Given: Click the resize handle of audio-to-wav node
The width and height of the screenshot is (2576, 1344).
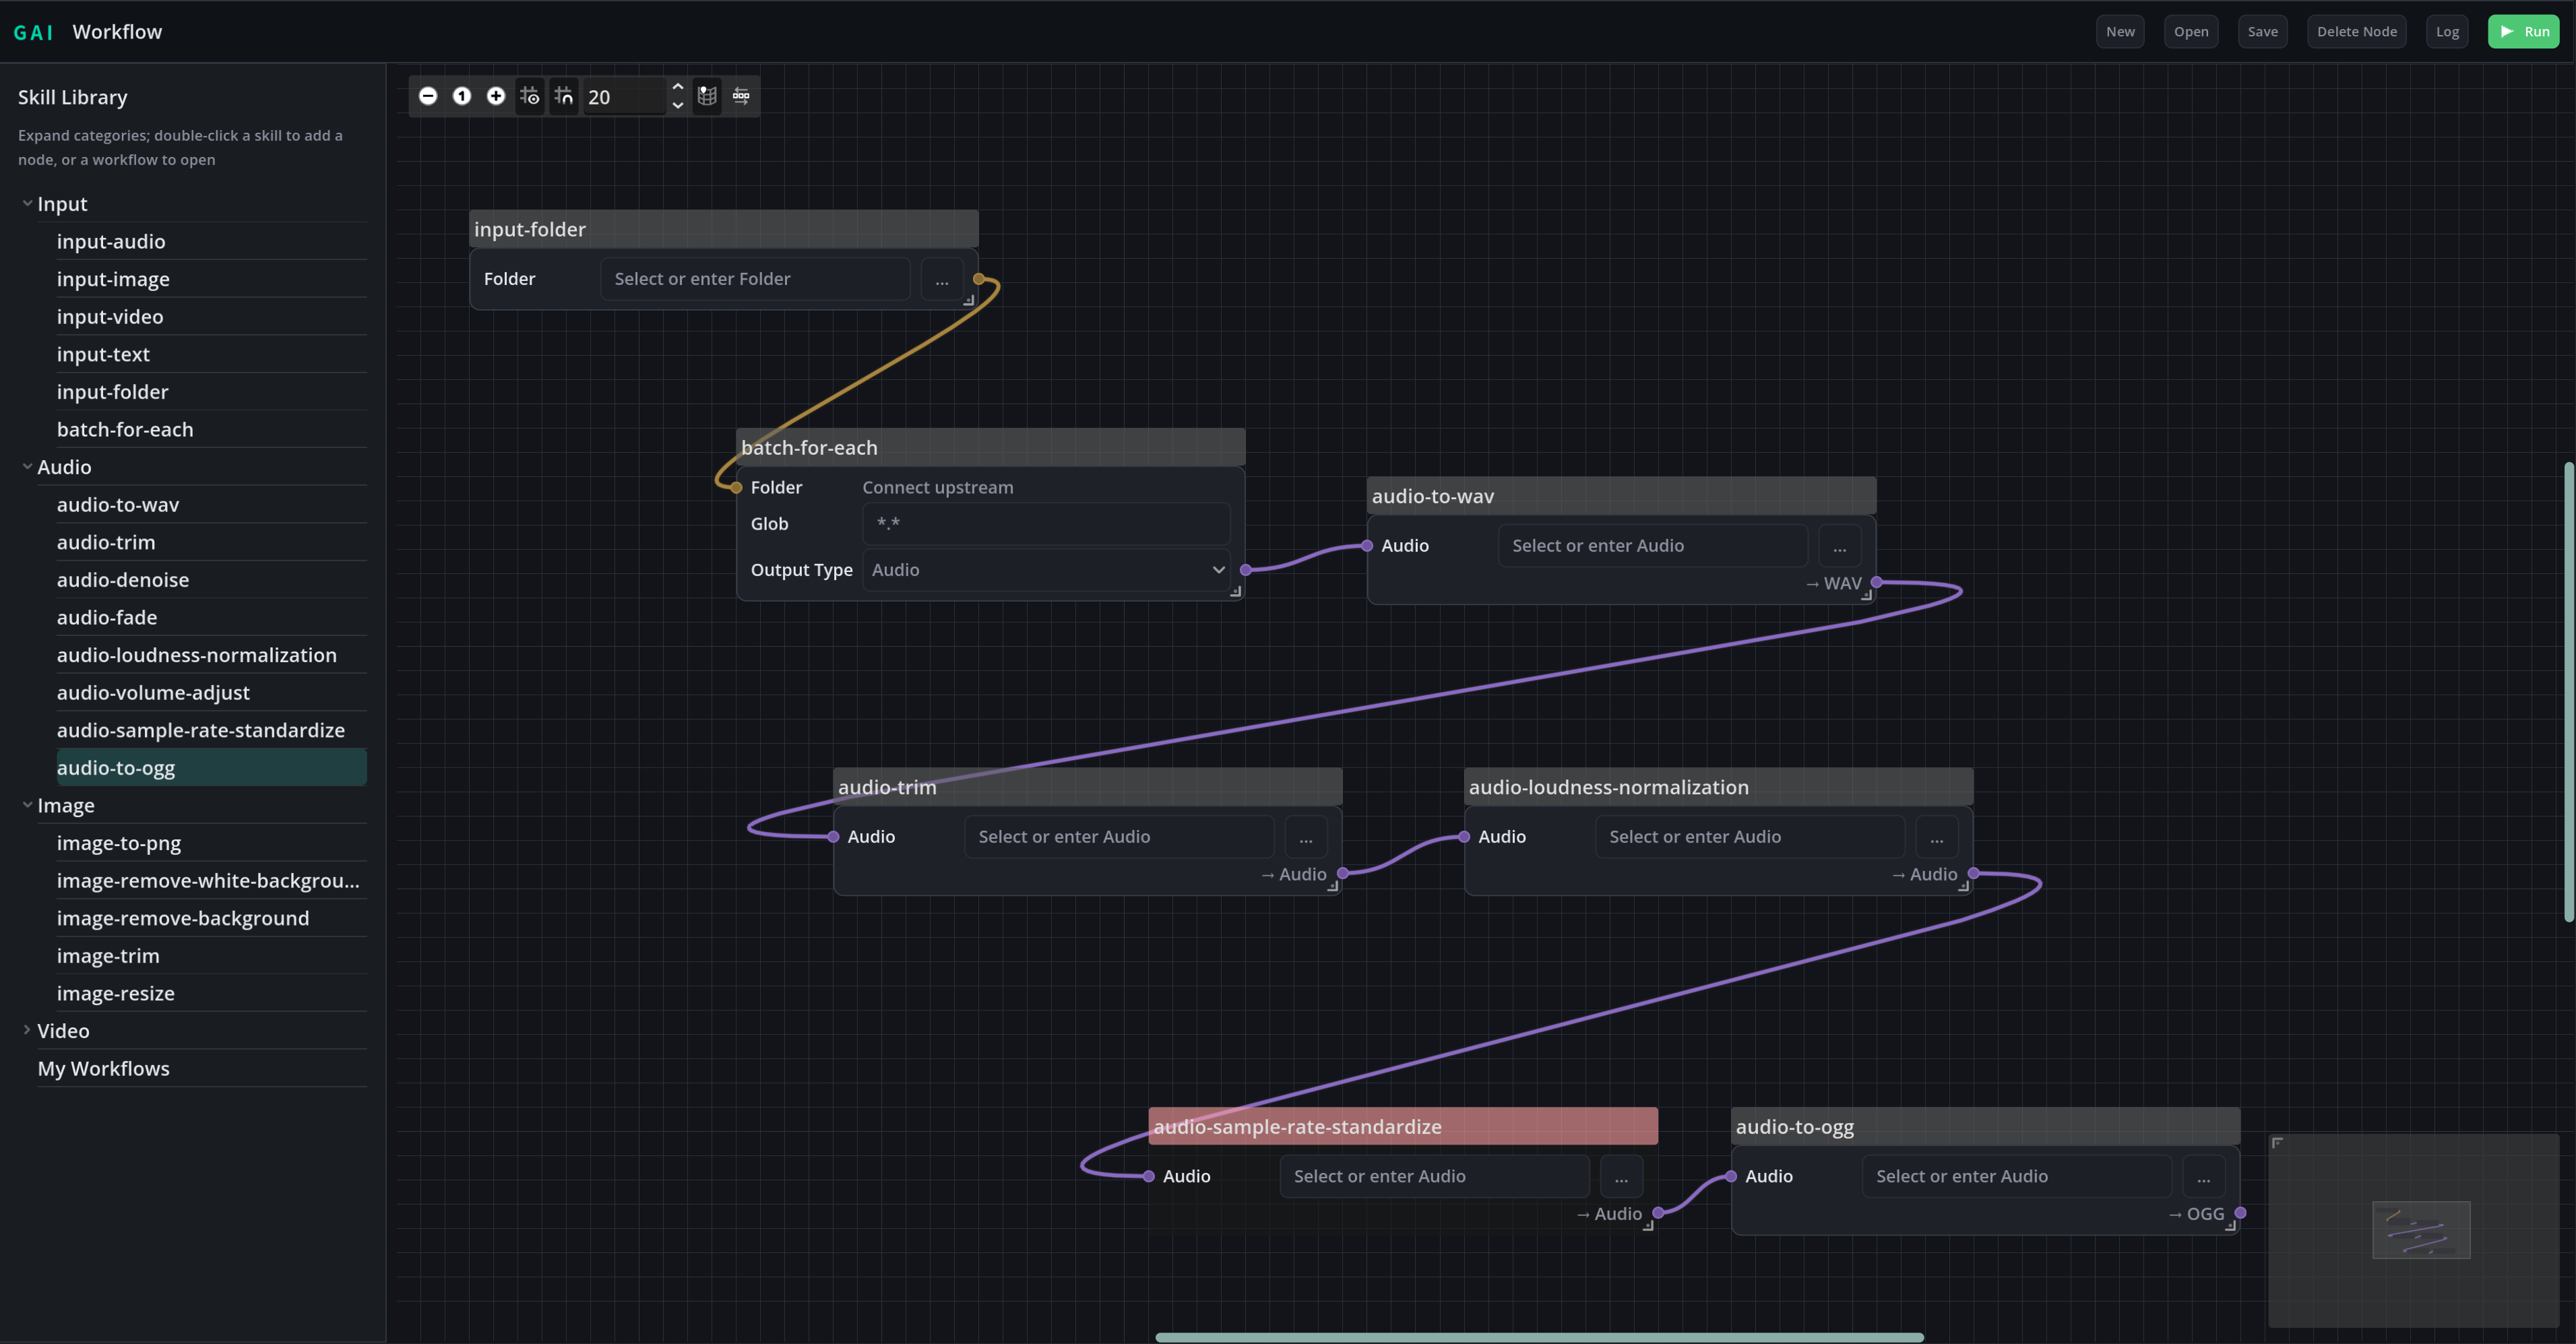Looking at the screenshot, I should point(1867,595).
